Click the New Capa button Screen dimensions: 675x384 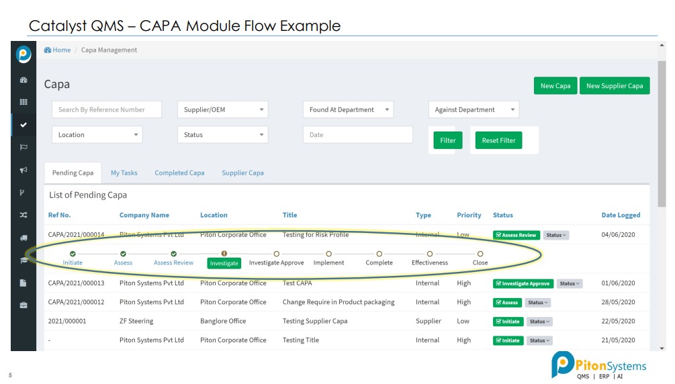click(555, 86)
